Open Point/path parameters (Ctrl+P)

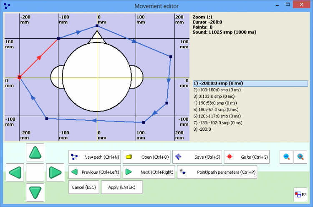[x=217, y=172]
